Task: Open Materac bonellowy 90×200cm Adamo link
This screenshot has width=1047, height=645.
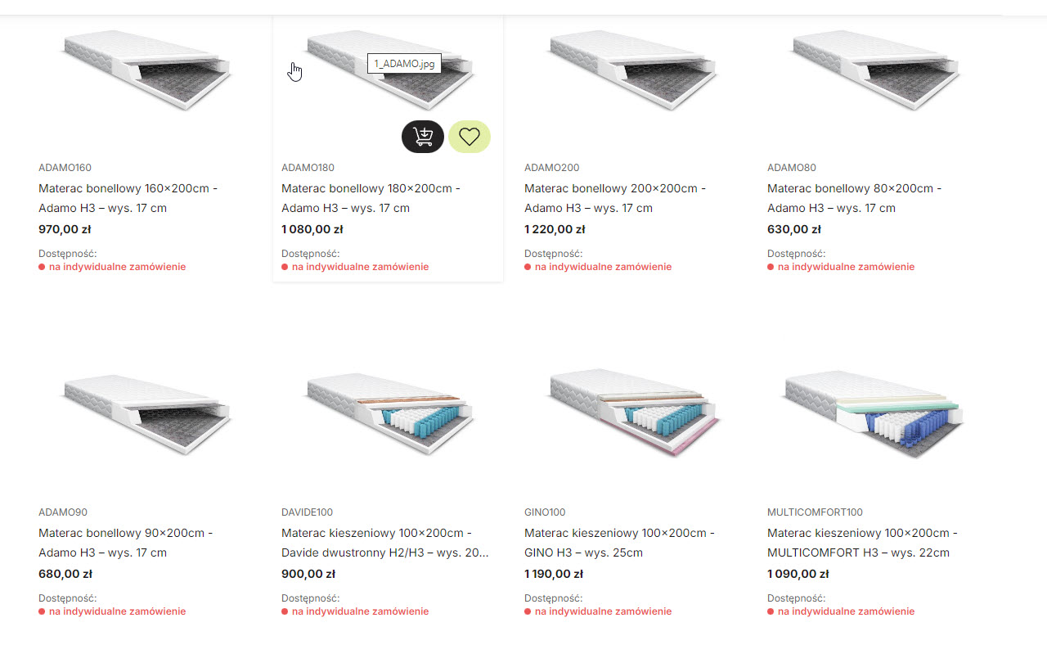Action: [125, 543]
